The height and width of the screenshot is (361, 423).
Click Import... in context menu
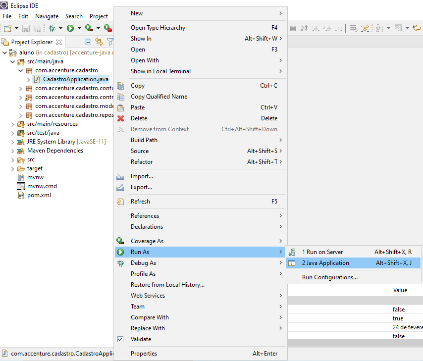tap(200, 176)
